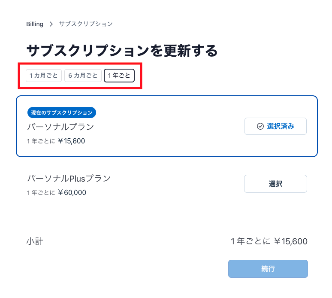Click the checkmark circle icon in 選択済み
The width and height of the screenshot is (332, 298).
click(x=260, y=126)
